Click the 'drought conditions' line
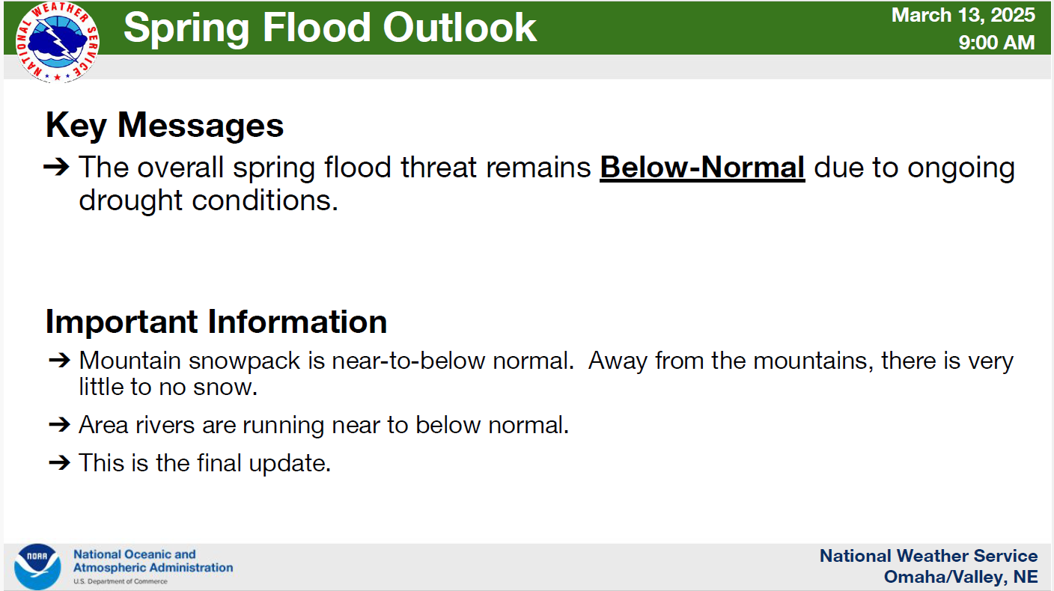 point(209,200)
